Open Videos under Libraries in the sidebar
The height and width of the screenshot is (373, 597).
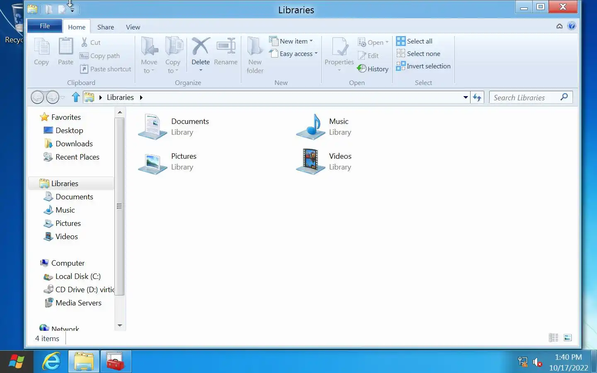(x=61, y=236)
